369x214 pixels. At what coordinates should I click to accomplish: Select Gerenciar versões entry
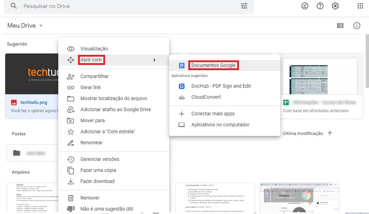(x=114, y=159)
